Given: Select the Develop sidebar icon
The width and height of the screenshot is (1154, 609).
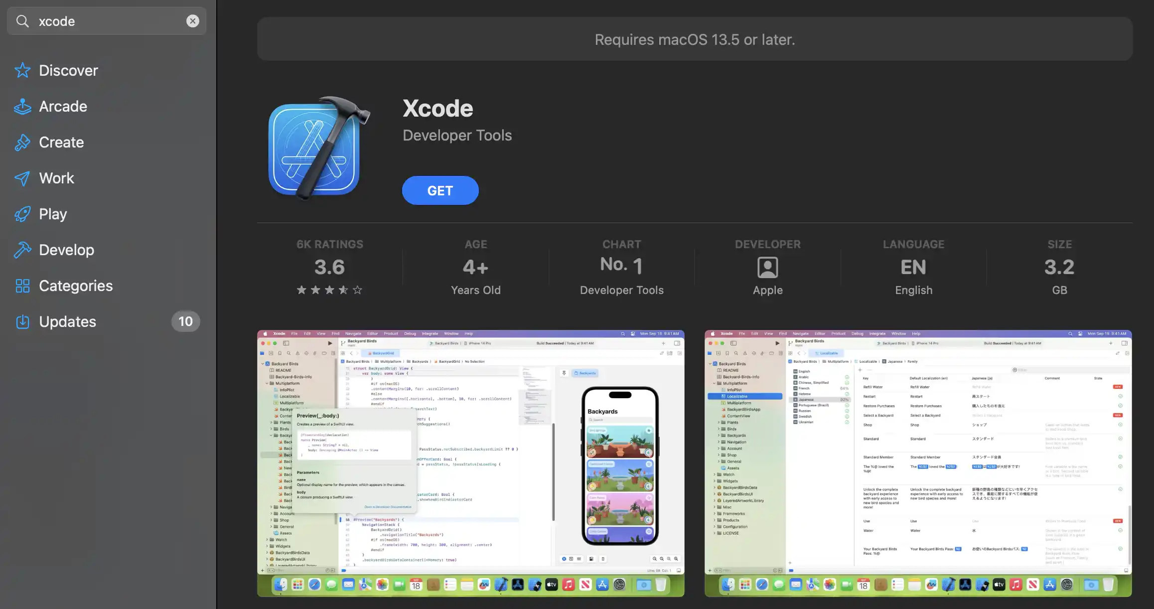Looking at the screenshot, I should pos(22,250).
